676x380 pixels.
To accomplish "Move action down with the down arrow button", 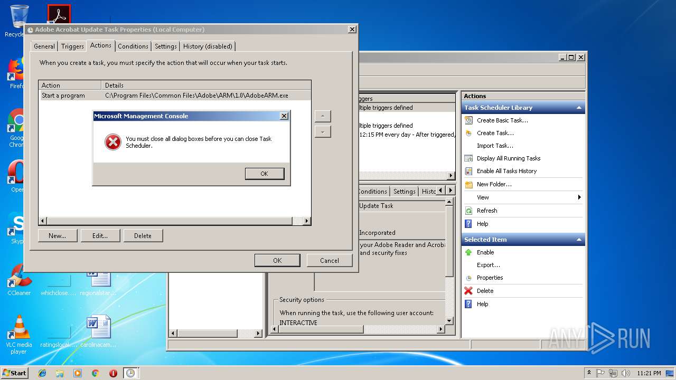I will click(323, 131).
